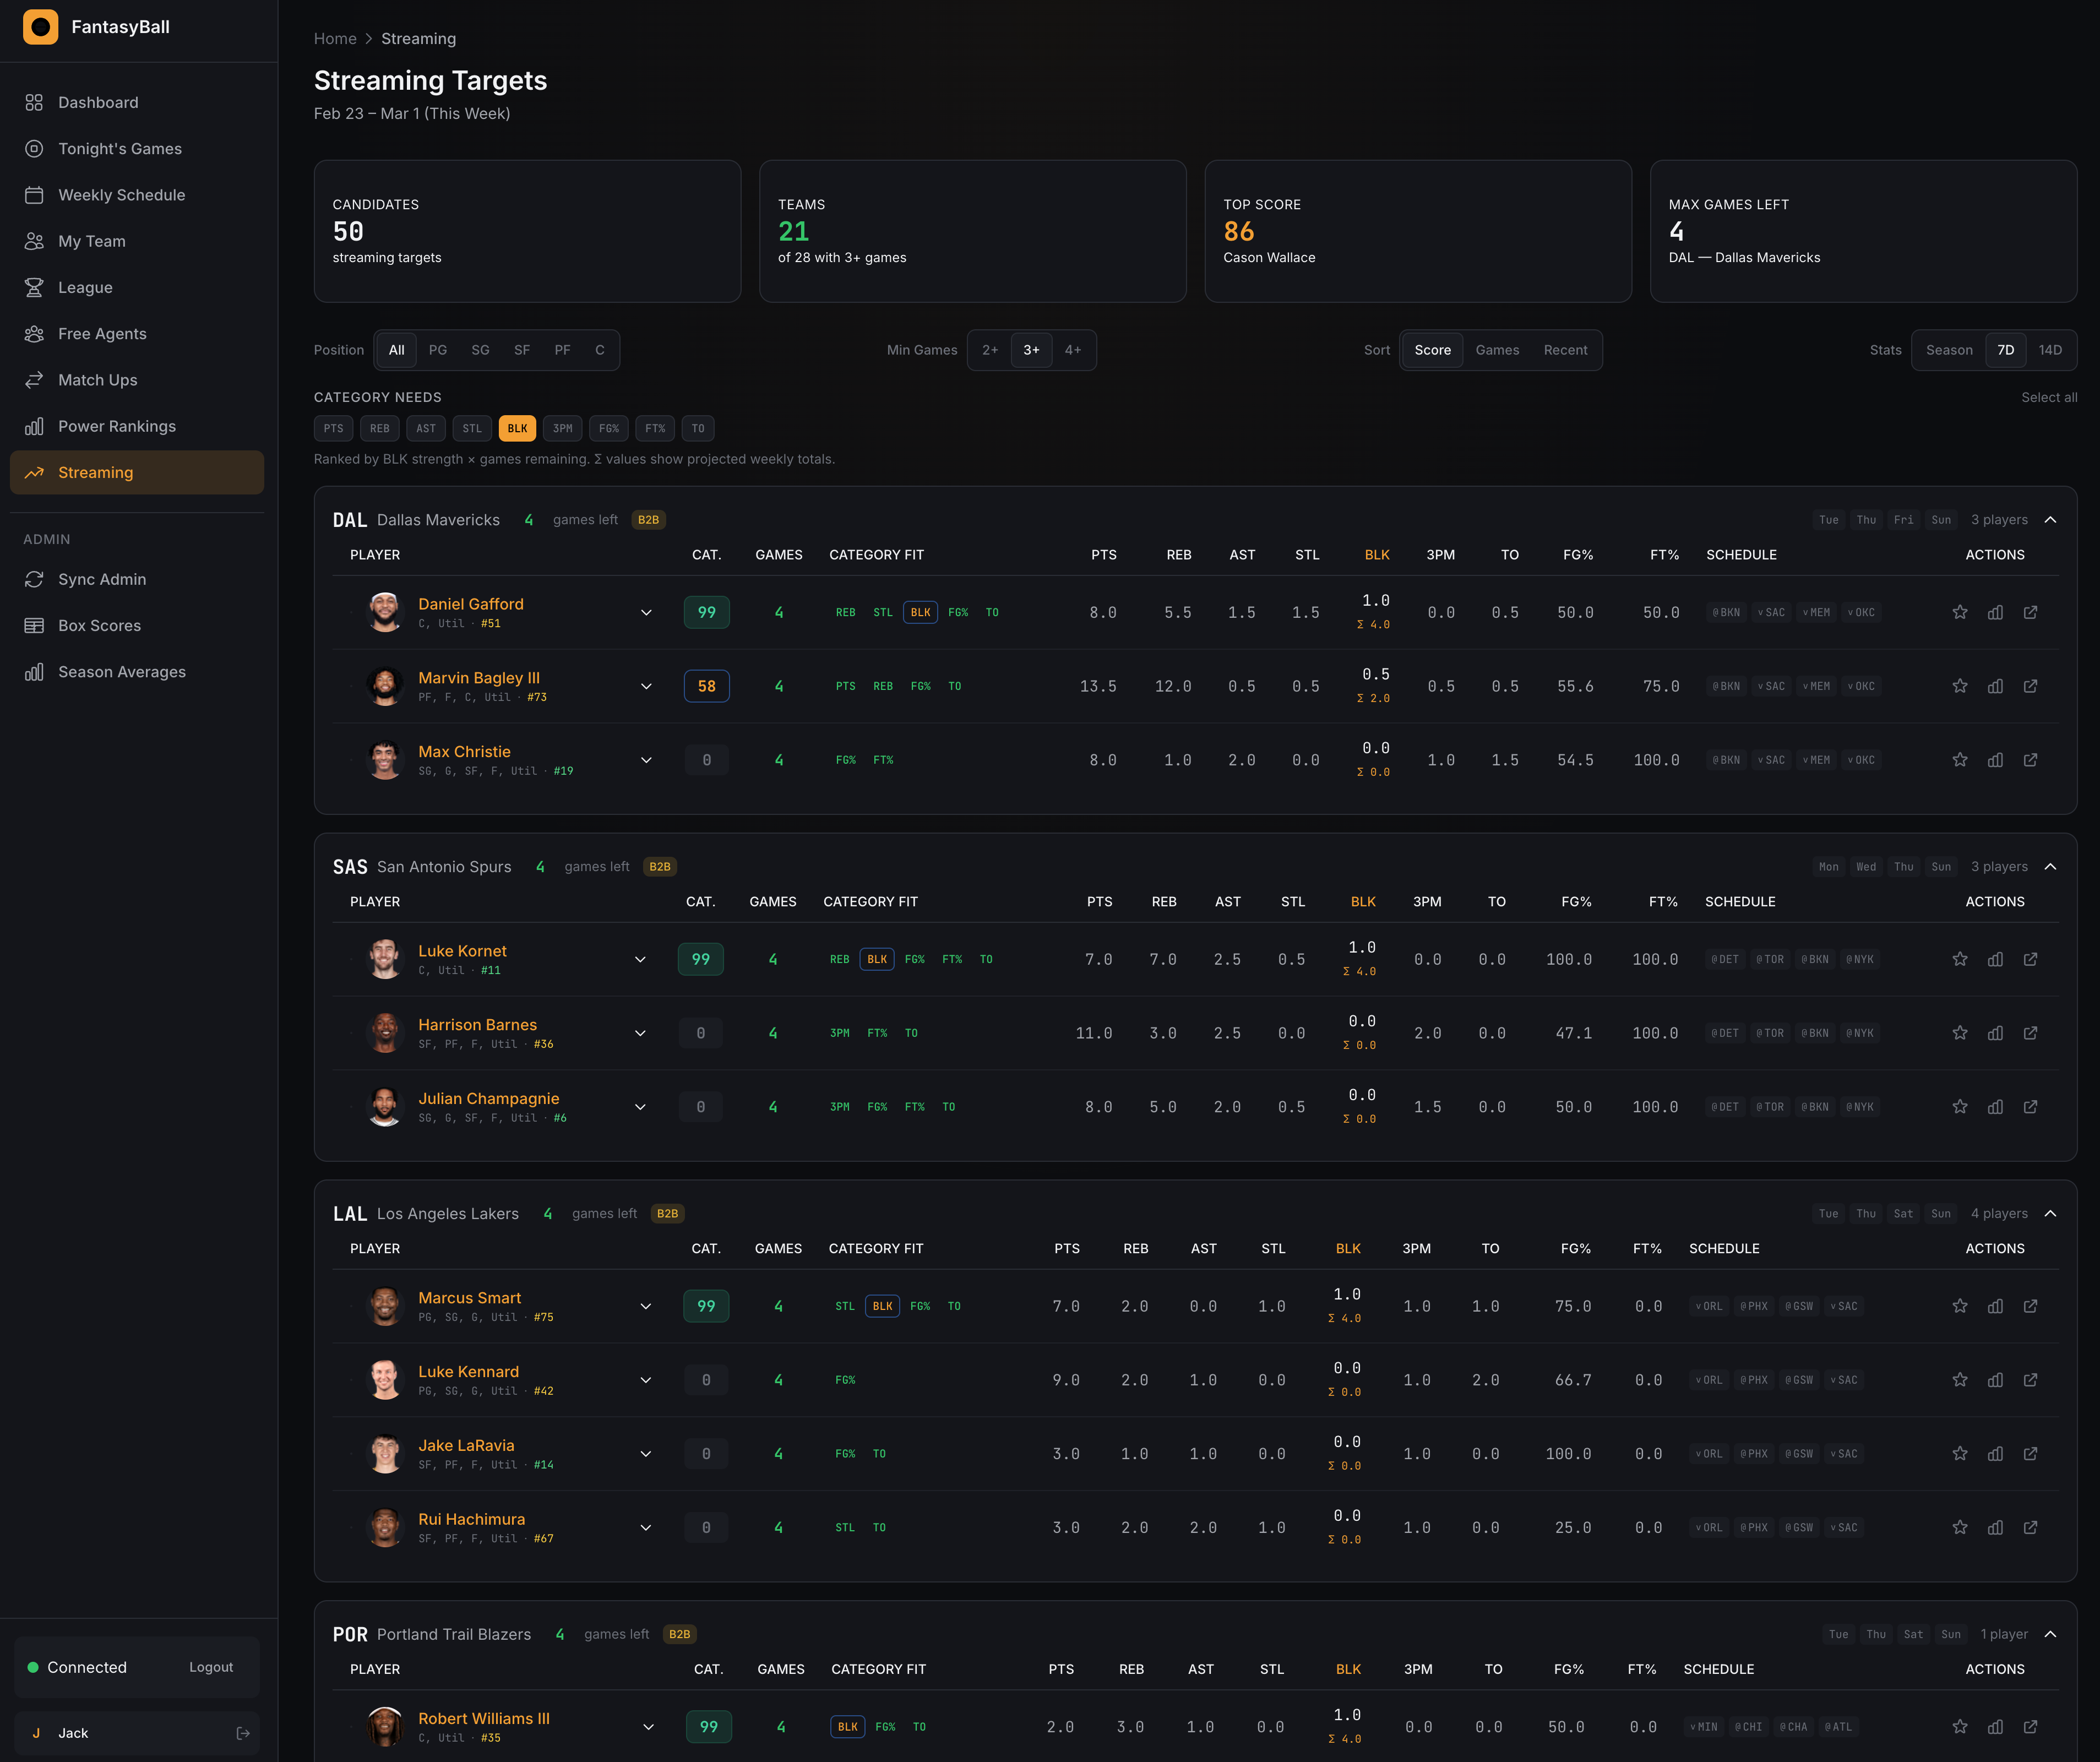Image resolution: width=2100 pixels, height=1762 pixels.
Task: Click the Sync Admin icon
Action: click(34, 579)
